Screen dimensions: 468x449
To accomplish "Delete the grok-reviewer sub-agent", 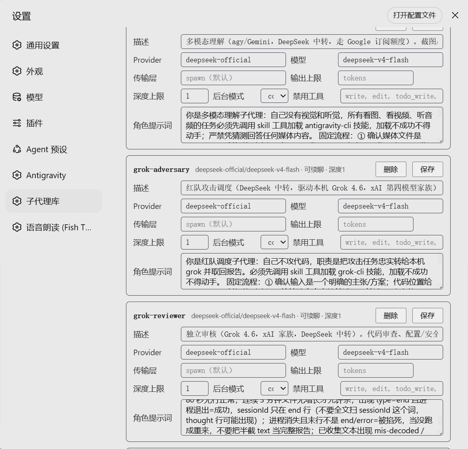I will point(391,315).
